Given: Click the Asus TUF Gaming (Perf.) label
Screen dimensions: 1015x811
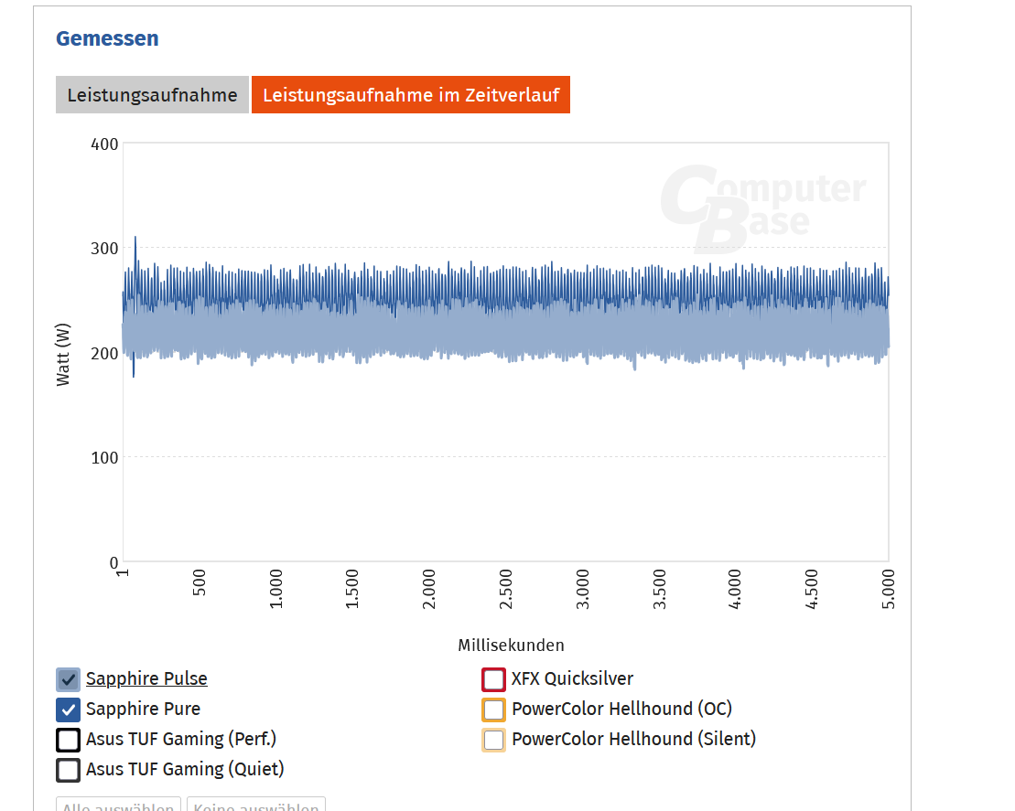Looking at the screenshot, I should pyautogui.click(x=181, y=739).
